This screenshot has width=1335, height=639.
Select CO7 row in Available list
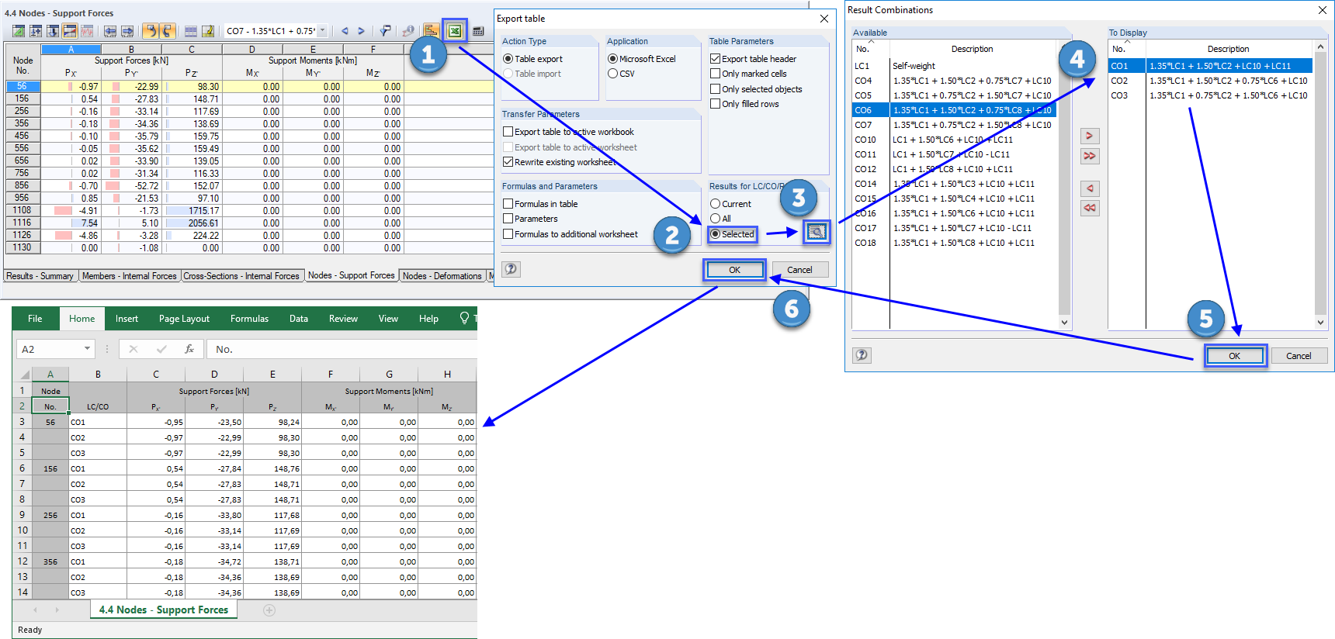[954, 125]
